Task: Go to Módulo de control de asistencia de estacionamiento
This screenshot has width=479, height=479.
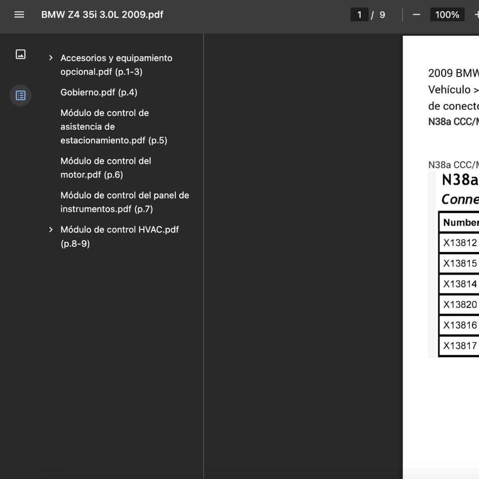Action: pos(114,126)
